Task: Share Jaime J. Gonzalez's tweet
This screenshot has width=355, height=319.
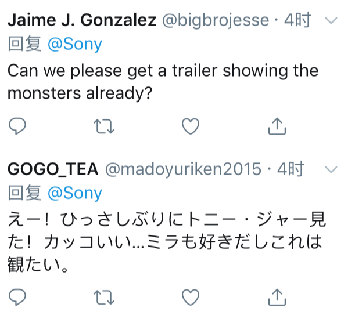Action: point(277,126)
